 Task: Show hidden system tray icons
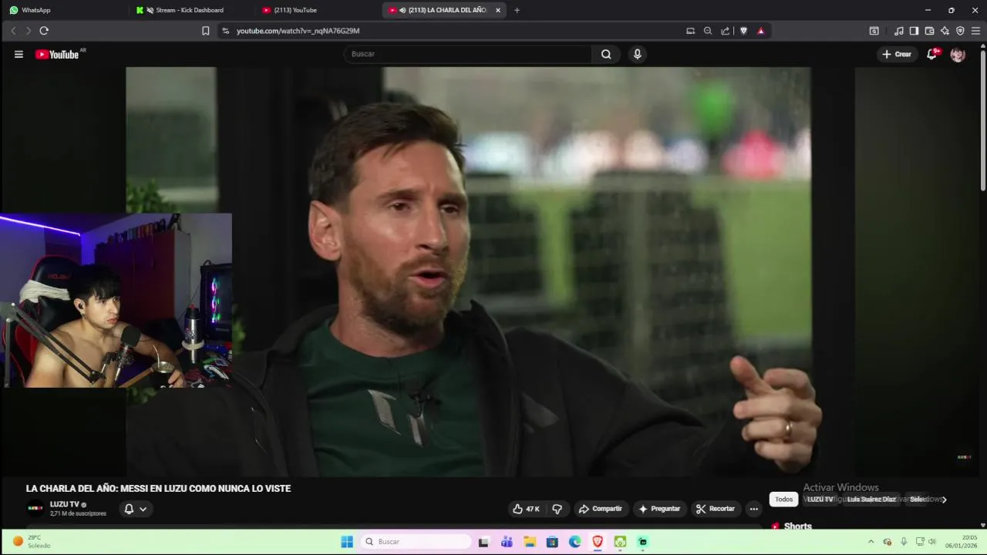tap(871, 542)
